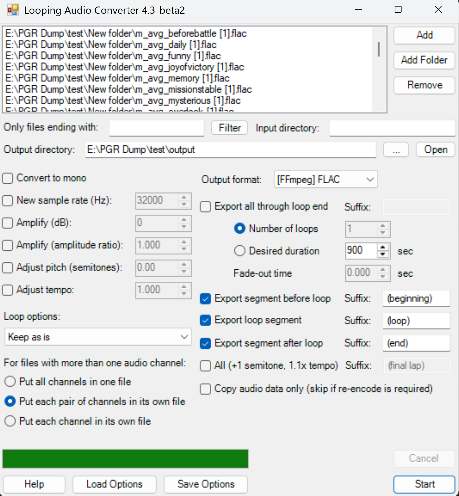Image resolution: width=459 pixels, height=496 pixels.
Task: Check Export all through loop end
Action: click(205, 207)
